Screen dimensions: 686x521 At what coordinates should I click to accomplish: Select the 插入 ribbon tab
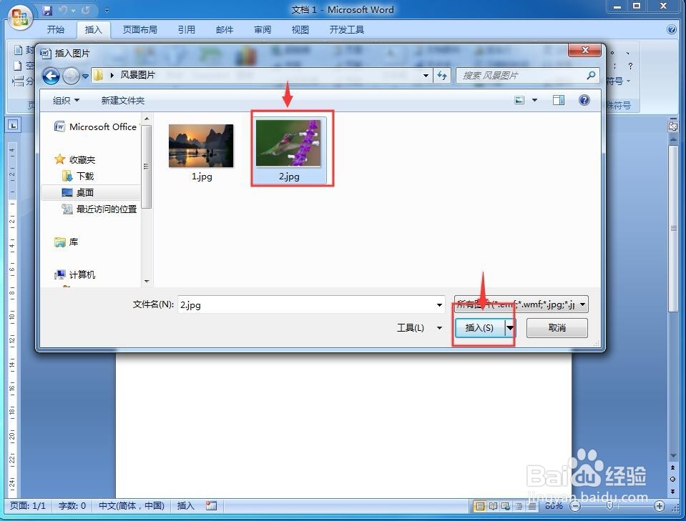pyautogui.click(x=93, y=30)
